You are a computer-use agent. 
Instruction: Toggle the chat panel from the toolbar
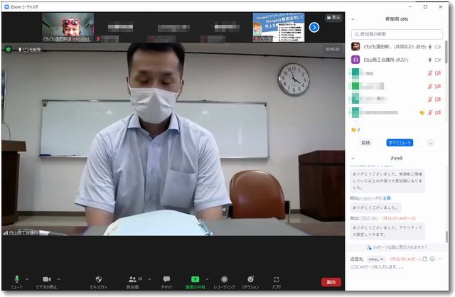click(x=166, y=279)
